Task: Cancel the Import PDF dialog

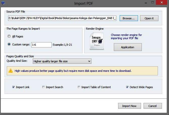Action: tap(153, 106)
